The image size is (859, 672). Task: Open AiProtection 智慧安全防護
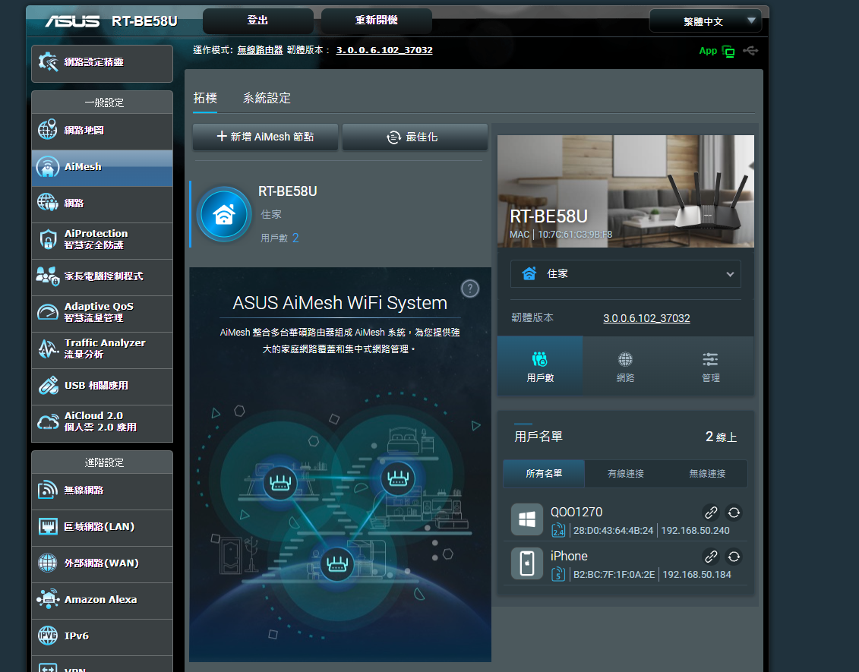tap(102, 240)
